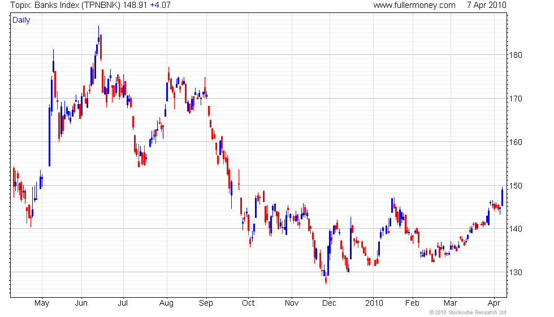Click the 'Topix: Banks Index (TPNBNK)' chart title
The image size is (554, 317).
pyautogui.click(x=66, y=5)
